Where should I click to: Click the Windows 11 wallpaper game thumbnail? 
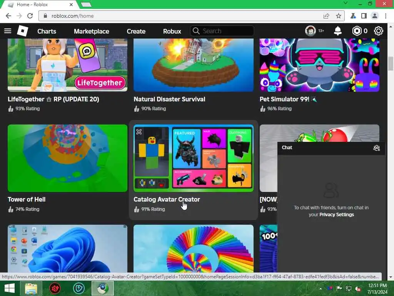67,249
